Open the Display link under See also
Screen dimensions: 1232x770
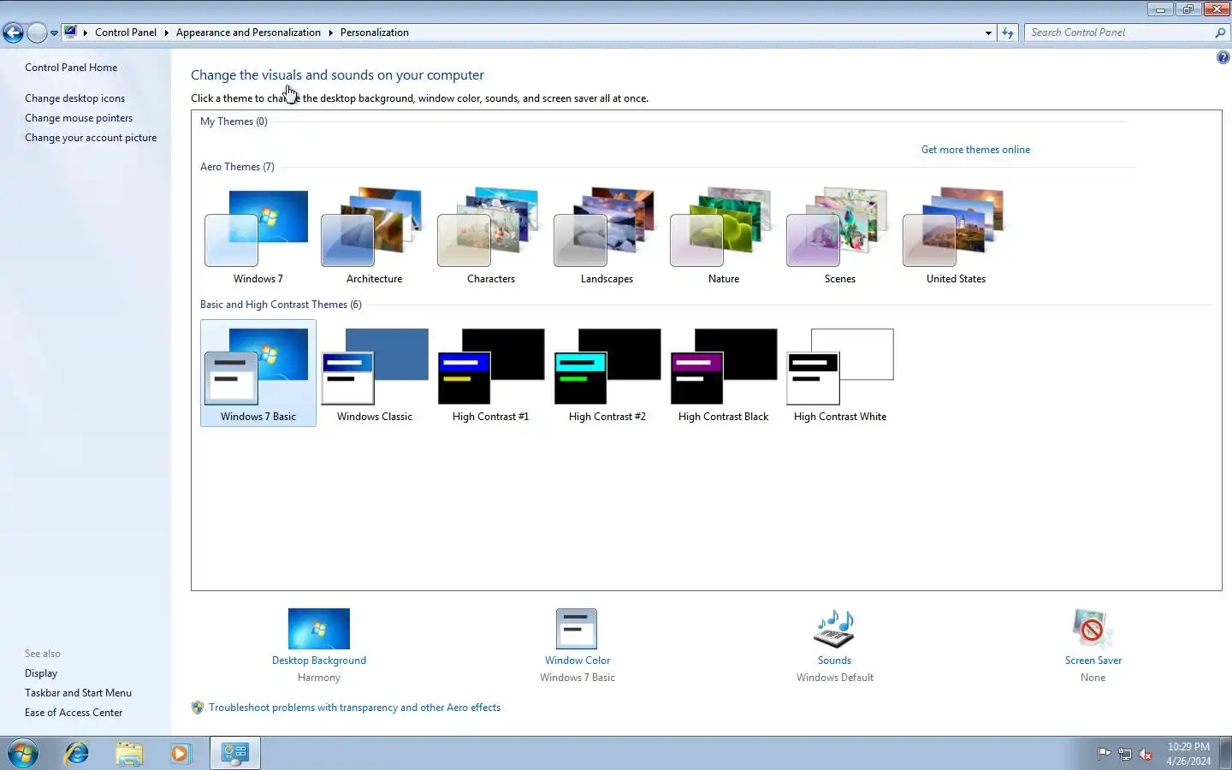(41, 673)
